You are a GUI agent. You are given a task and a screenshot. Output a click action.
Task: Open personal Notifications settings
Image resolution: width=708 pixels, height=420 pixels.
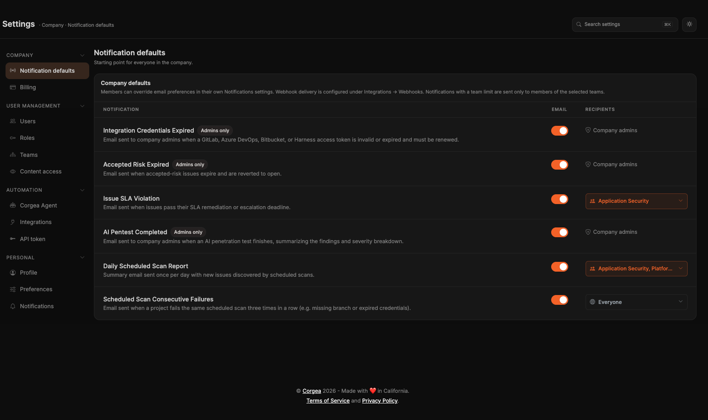click(47, 306)
